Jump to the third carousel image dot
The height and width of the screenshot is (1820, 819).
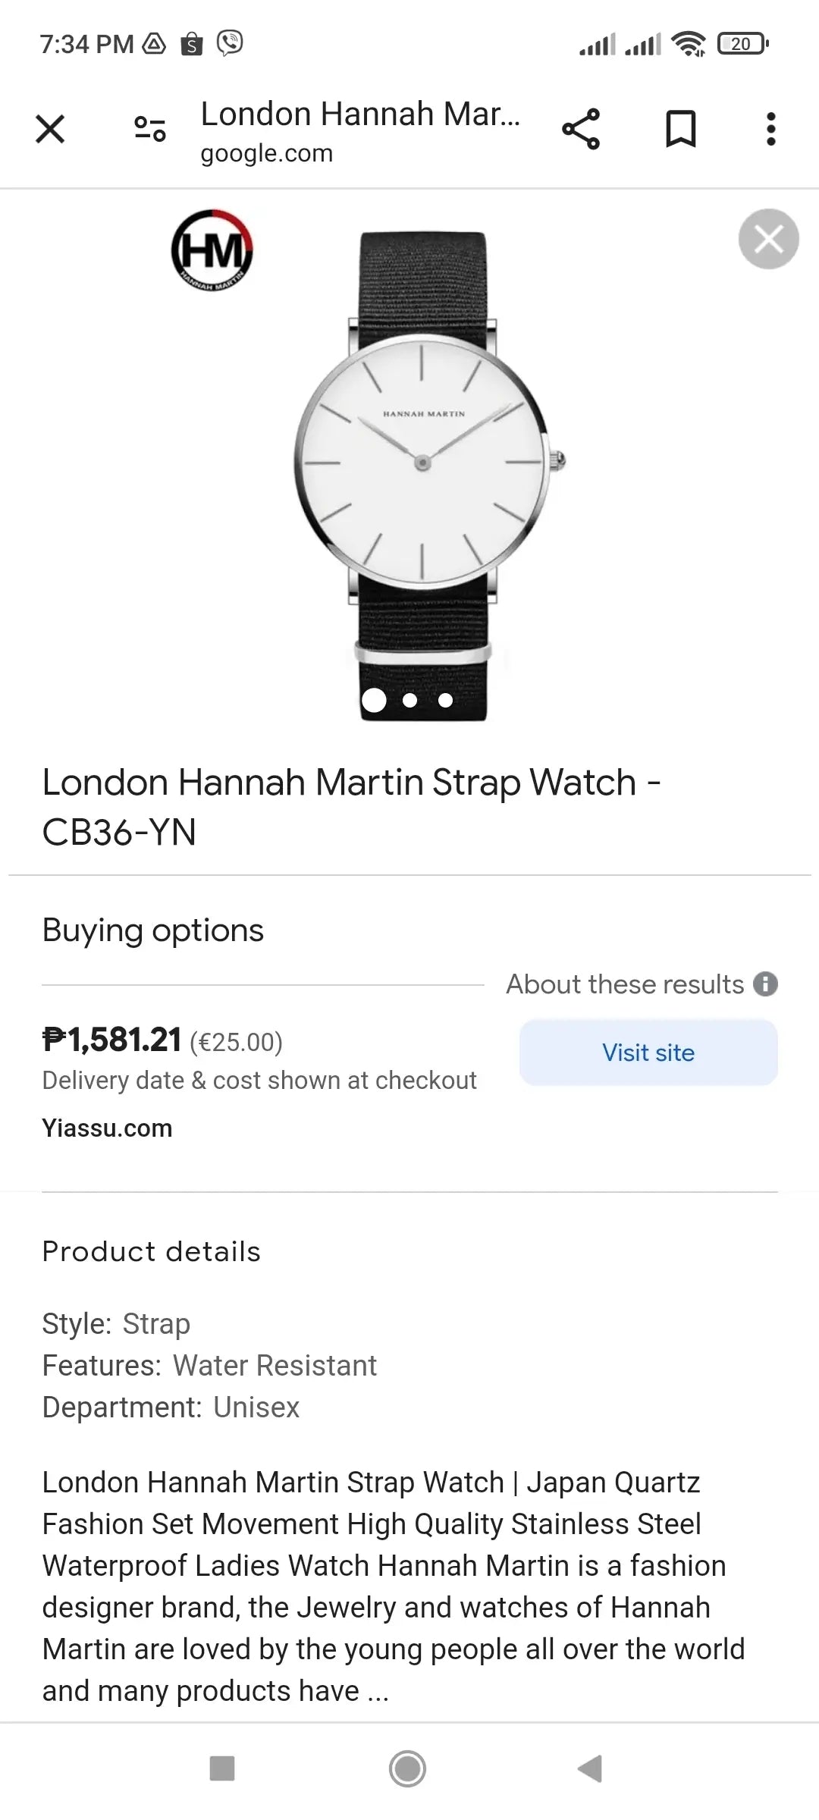click(446, 700)
